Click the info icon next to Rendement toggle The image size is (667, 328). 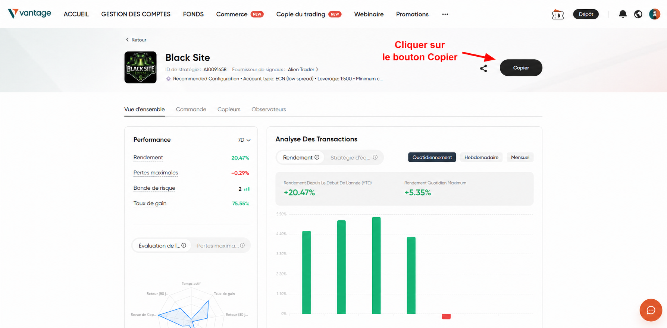(317, 157)
